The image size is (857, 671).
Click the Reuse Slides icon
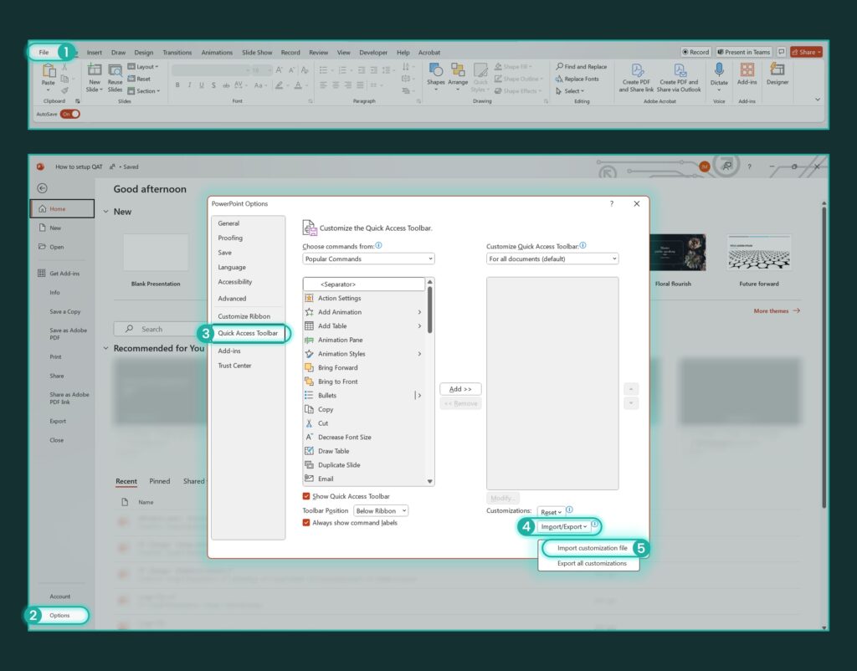pyautogui.click(x=115, y=69)
